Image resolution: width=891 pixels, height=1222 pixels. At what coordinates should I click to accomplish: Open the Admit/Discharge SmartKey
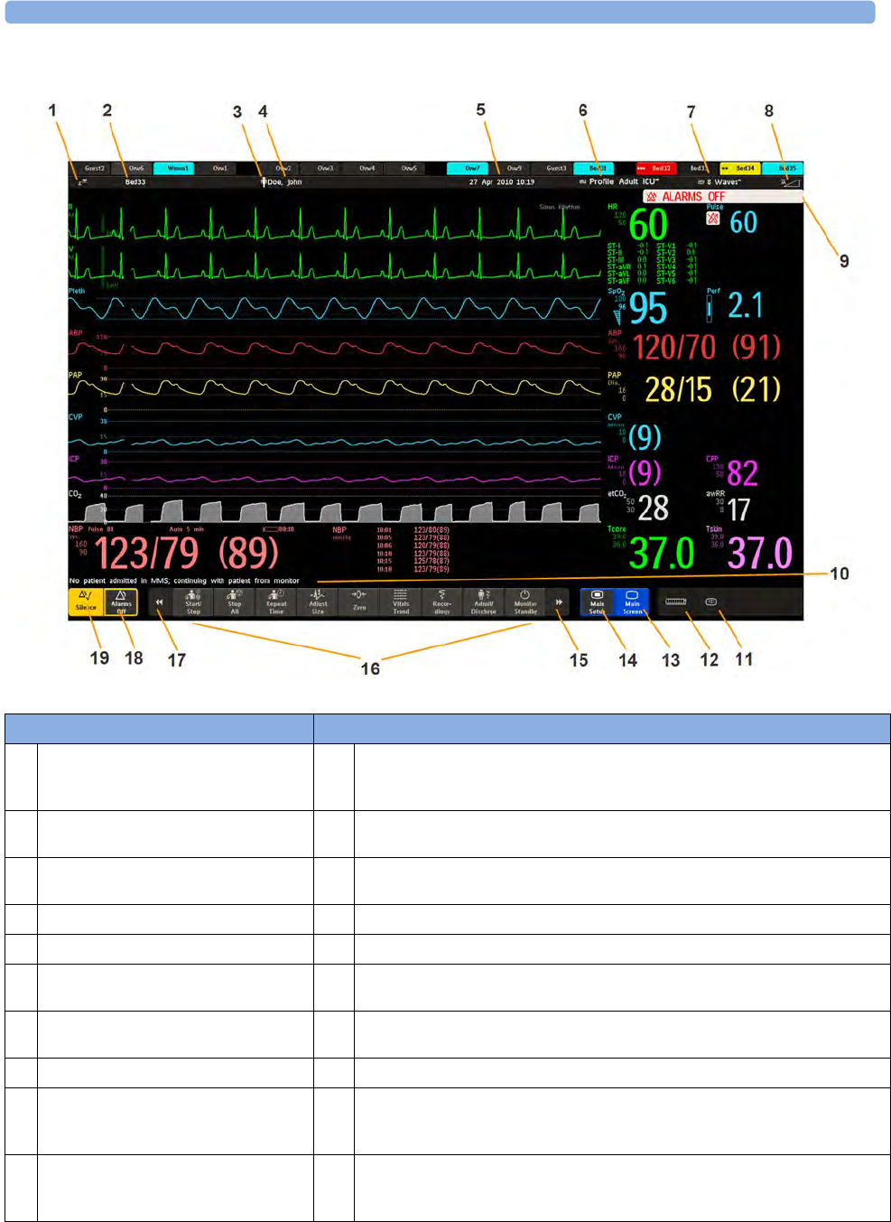point(484,602)
